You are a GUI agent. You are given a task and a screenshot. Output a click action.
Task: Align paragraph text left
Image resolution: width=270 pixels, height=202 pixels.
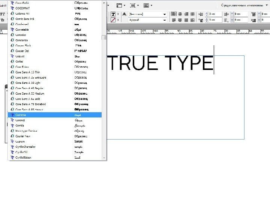(x=174, y=14)
